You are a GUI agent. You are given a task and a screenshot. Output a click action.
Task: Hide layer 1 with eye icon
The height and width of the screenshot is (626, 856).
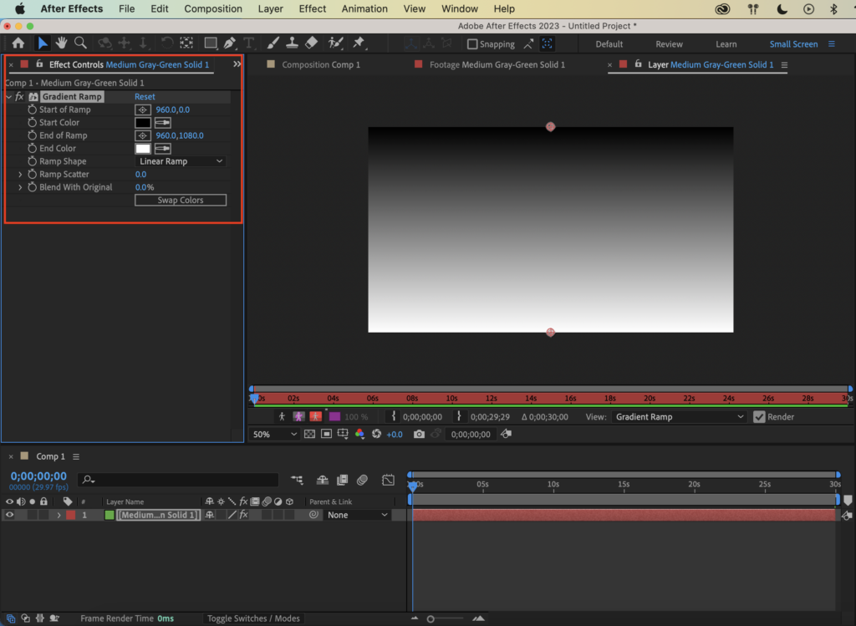(x=10, y=516)
